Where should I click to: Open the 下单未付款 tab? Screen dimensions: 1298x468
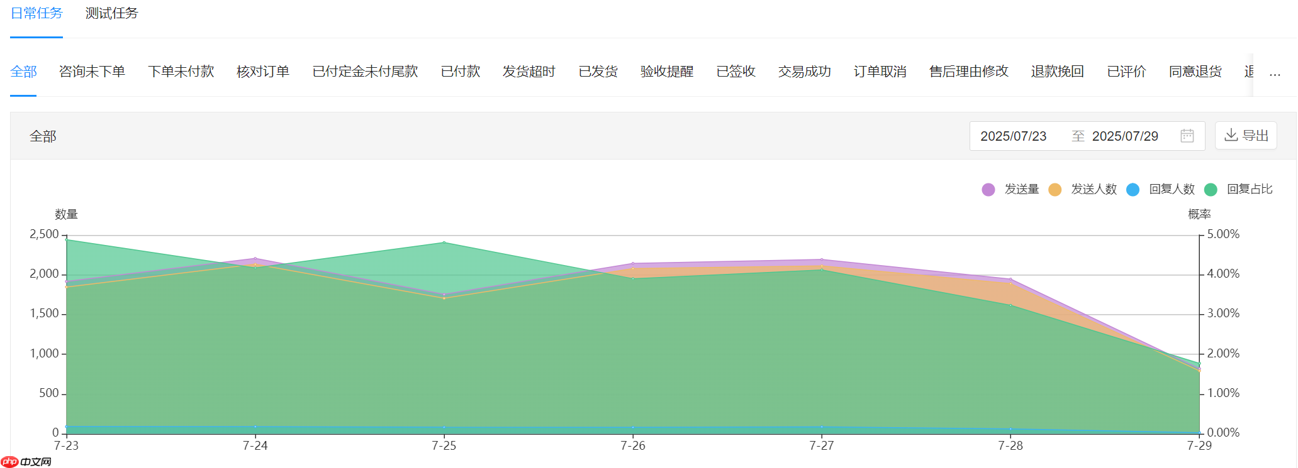click(181, 72)
